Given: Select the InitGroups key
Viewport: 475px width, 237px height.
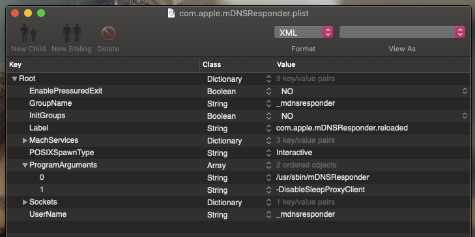Looking at the screenshot, I should [x=48, y=116].
